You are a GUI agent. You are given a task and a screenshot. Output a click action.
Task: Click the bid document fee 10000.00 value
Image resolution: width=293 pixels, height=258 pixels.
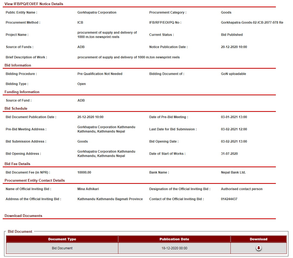click(84, 172)
